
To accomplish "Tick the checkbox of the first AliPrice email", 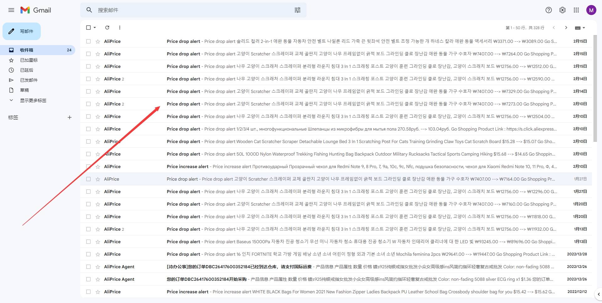I will coord(88,41).
